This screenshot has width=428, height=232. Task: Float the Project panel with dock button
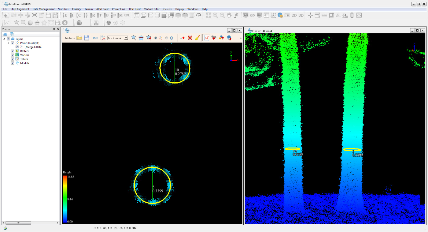[x=54, y=29]
